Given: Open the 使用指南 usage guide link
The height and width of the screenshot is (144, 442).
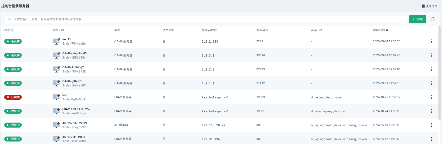Looking at the screenshot, I should point(430,6).
